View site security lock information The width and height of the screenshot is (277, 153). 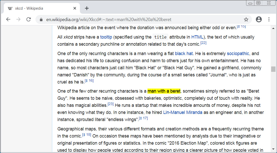pos(41,20)
